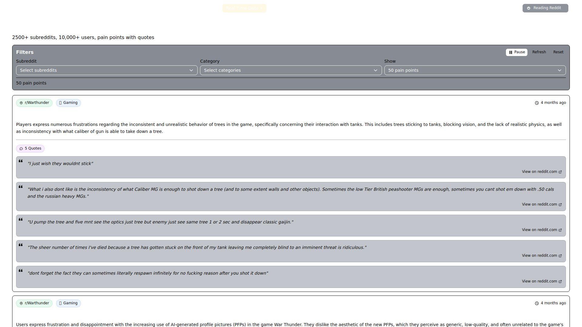Expand the Select categories dropdown
The width and height of the screenshot is (582, 327).
[x=291, y=70]
